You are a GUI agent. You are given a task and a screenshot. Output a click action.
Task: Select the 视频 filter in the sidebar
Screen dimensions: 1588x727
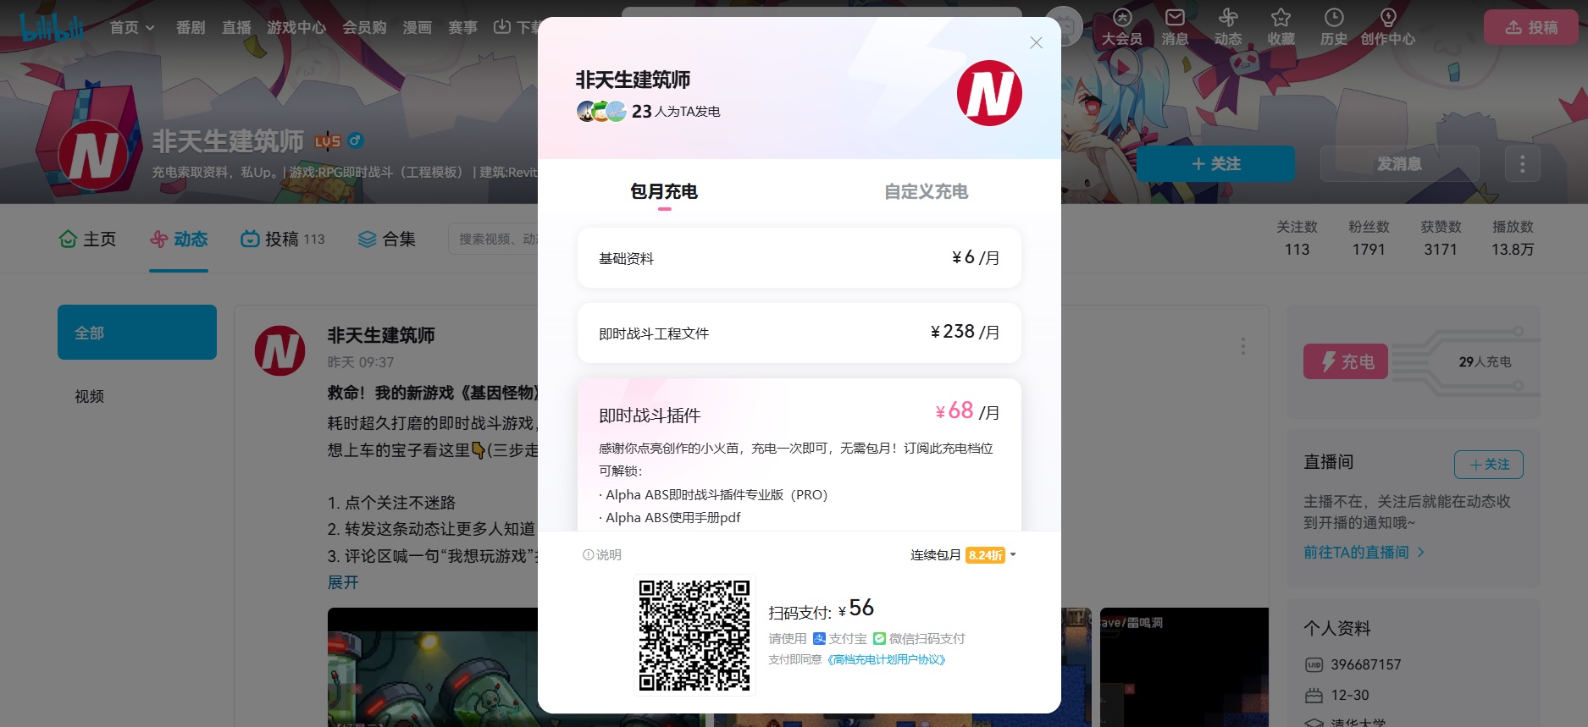tap(137, 396)
